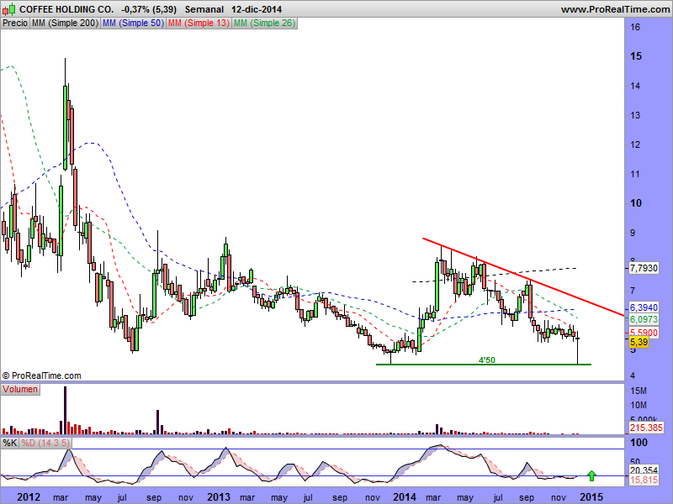Viewport: 673px width, 504px height.
Task: Click the red descending trendline
Action: pos(522,277)
